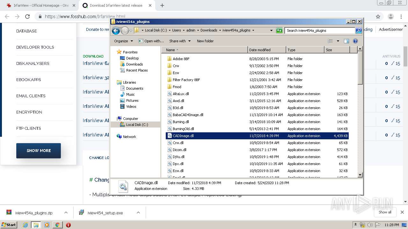Click Desktop in Favorites sidebar
The image size is (408, 229).
[x=132, y=58]
